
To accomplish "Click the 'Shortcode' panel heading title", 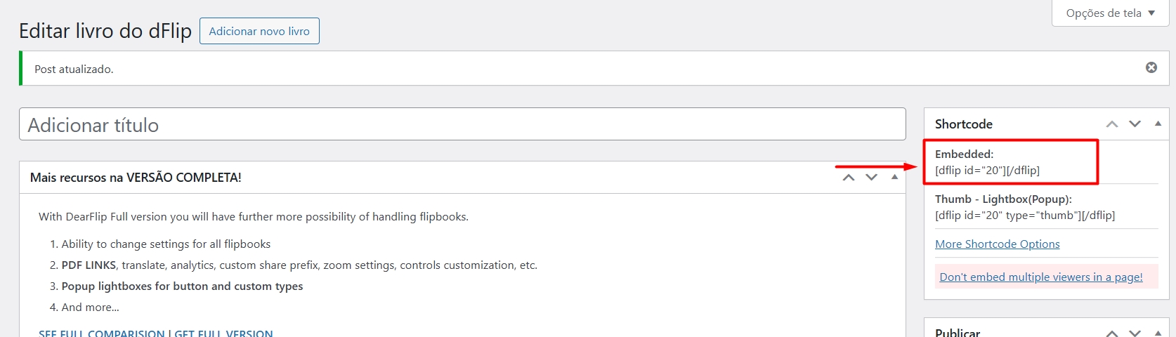I will 963,124.
